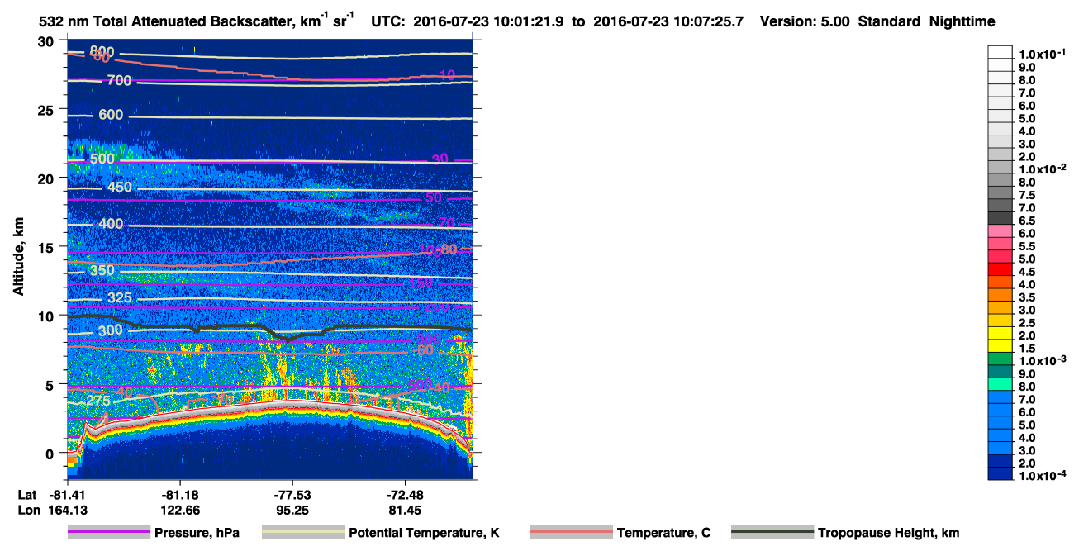Click the altitude axis tick label 10
The image size is (1074, 551).
[47, 316]
